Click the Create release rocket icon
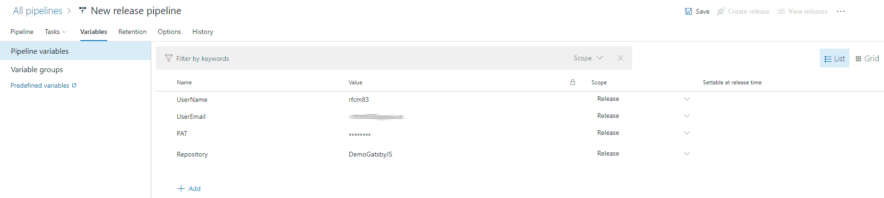The width and height of the screenshot is (884, 198). point(721,11)
